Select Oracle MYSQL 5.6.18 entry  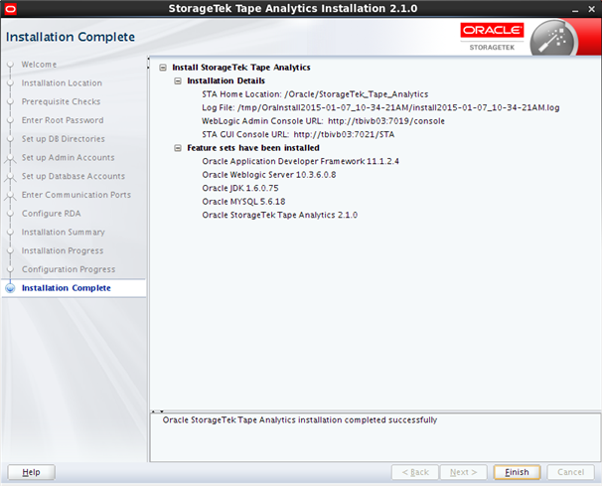coord(243,202)
